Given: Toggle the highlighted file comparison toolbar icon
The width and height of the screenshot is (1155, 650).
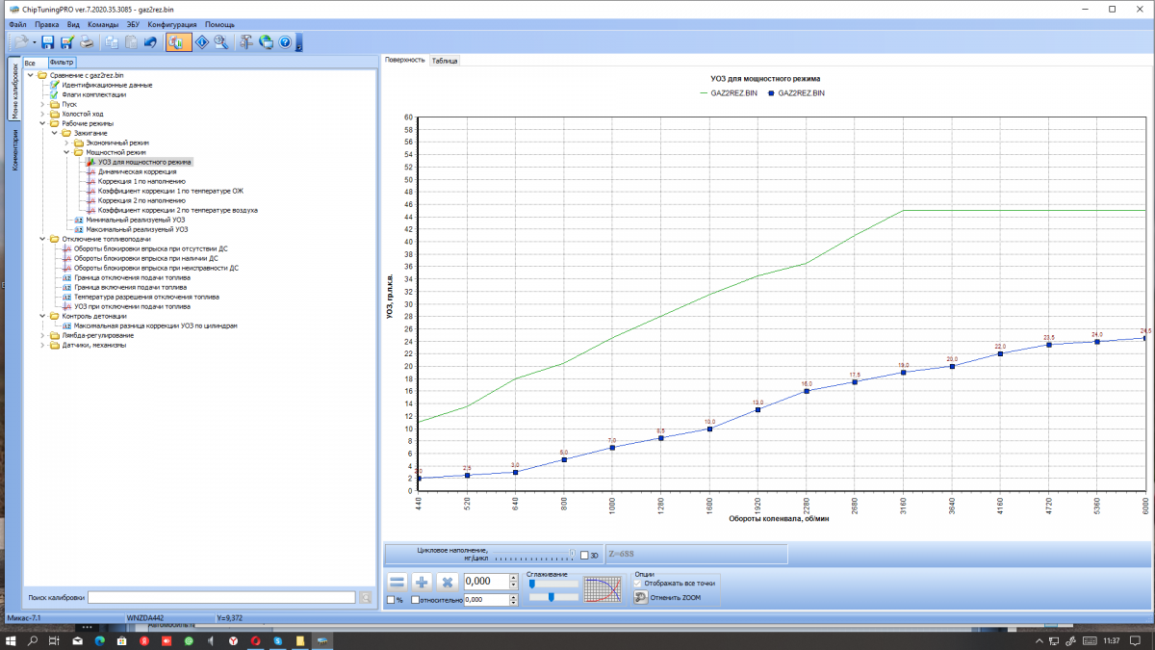Looking at the screenshot, I should 178,42.
